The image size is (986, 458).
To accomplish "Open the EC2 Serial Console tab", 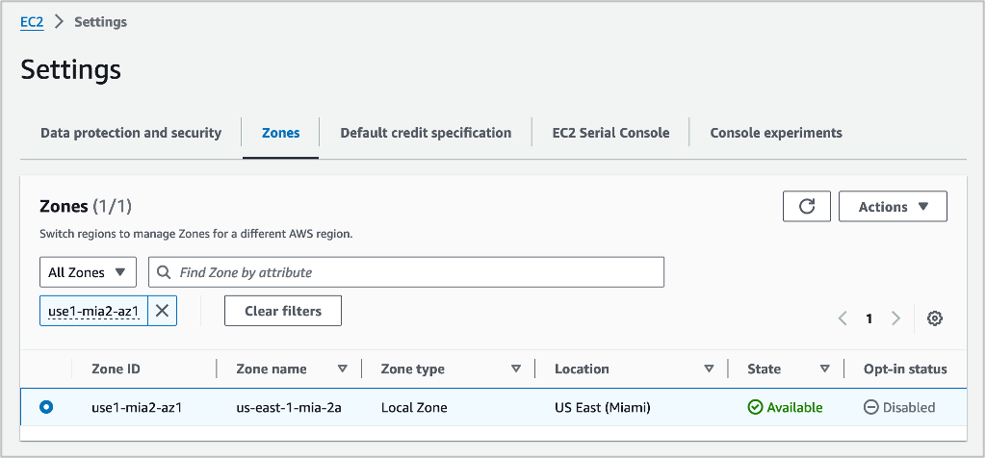I will pos(610,133).
